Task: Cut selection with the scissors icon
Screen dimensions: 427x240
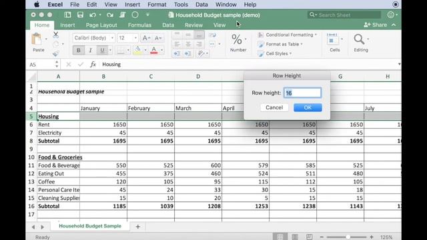Action: point(56,35)
